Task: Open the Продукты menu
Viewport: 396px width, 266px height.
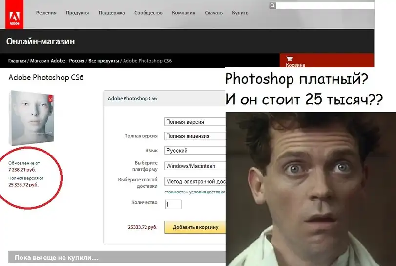Action: tap(77, 13)
